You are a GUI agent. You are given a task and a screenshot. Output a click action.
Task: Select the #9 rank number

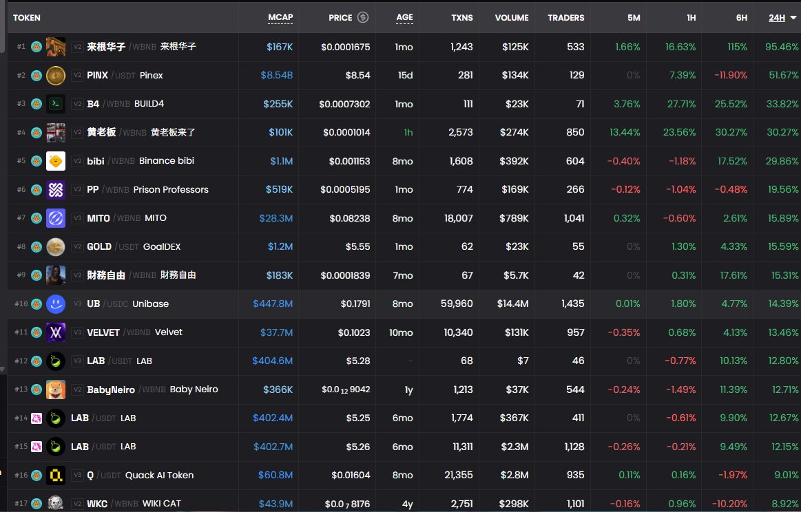pos(21,275)
